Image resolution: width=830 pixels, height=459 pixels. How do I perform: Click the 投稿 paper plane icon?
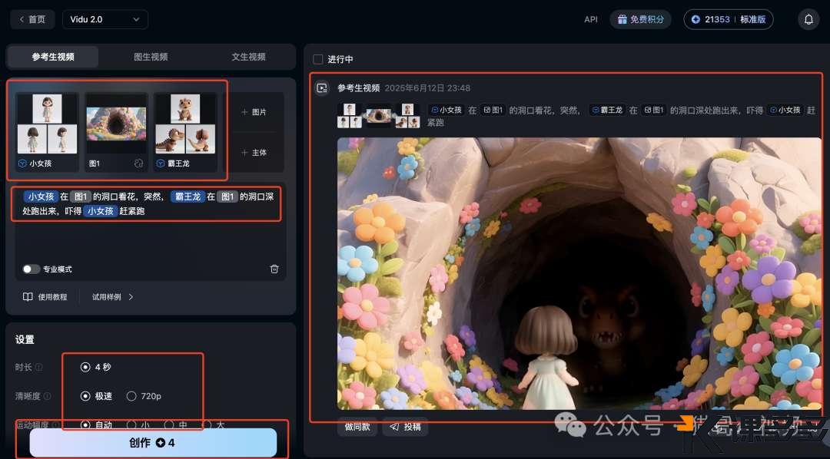click(x=395, y=427)
